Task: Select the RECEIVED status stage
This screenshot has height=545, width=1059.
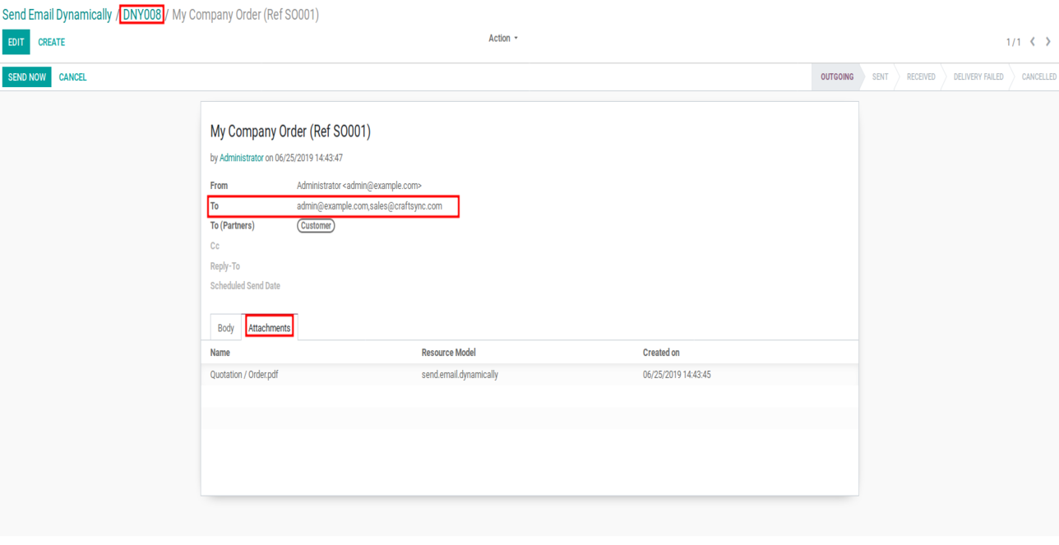Action: click(921, 77)
